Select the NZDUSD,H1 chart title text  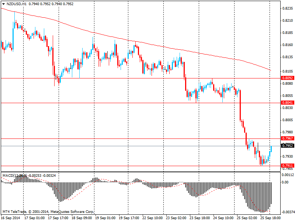point(17,4)
